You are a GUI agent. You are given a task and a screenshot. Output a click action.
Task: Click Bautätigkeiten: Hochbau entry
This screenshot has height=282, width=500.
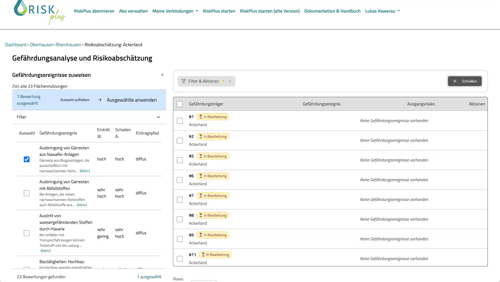[x=62, y=262]
